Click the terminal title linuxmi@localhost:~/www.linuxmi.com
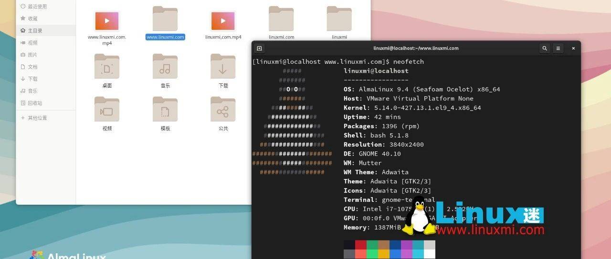Screen dimensions: 611x259 (x=416, y=48)
